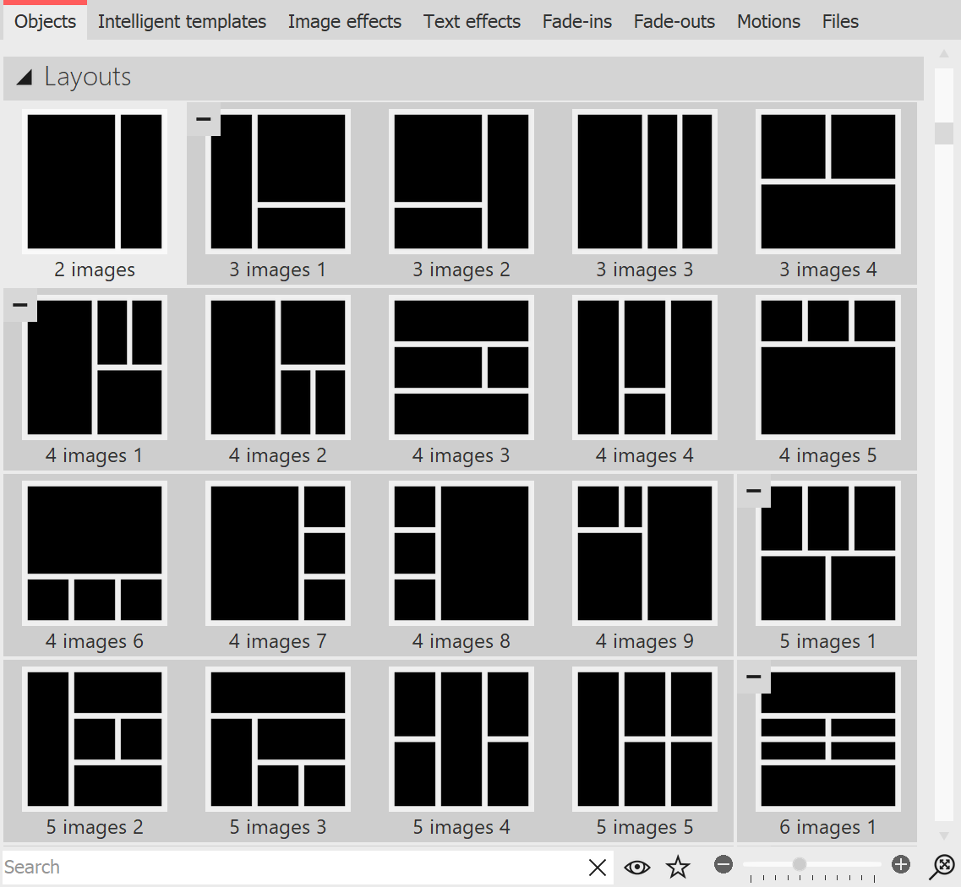
Task: Select the '4 images 7' layout
Action: pos(277,552)
